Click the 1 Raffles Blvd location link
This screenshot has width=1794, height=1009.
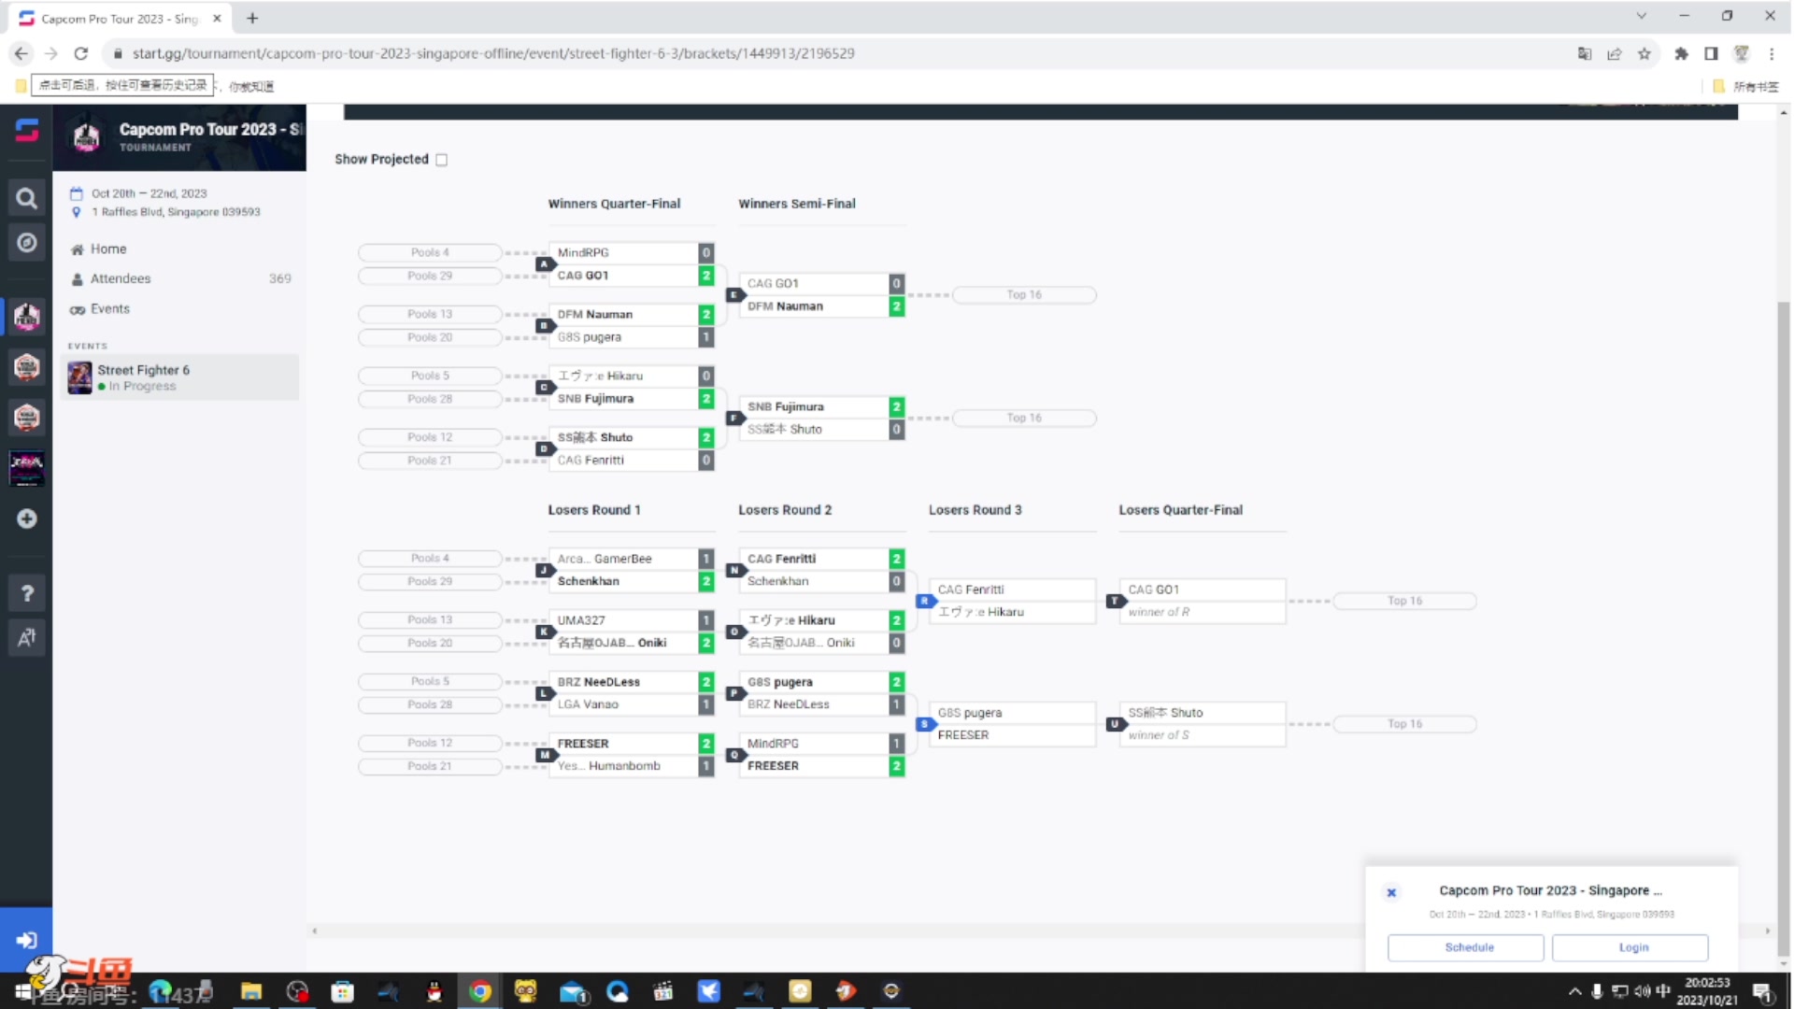pos(176,212)
